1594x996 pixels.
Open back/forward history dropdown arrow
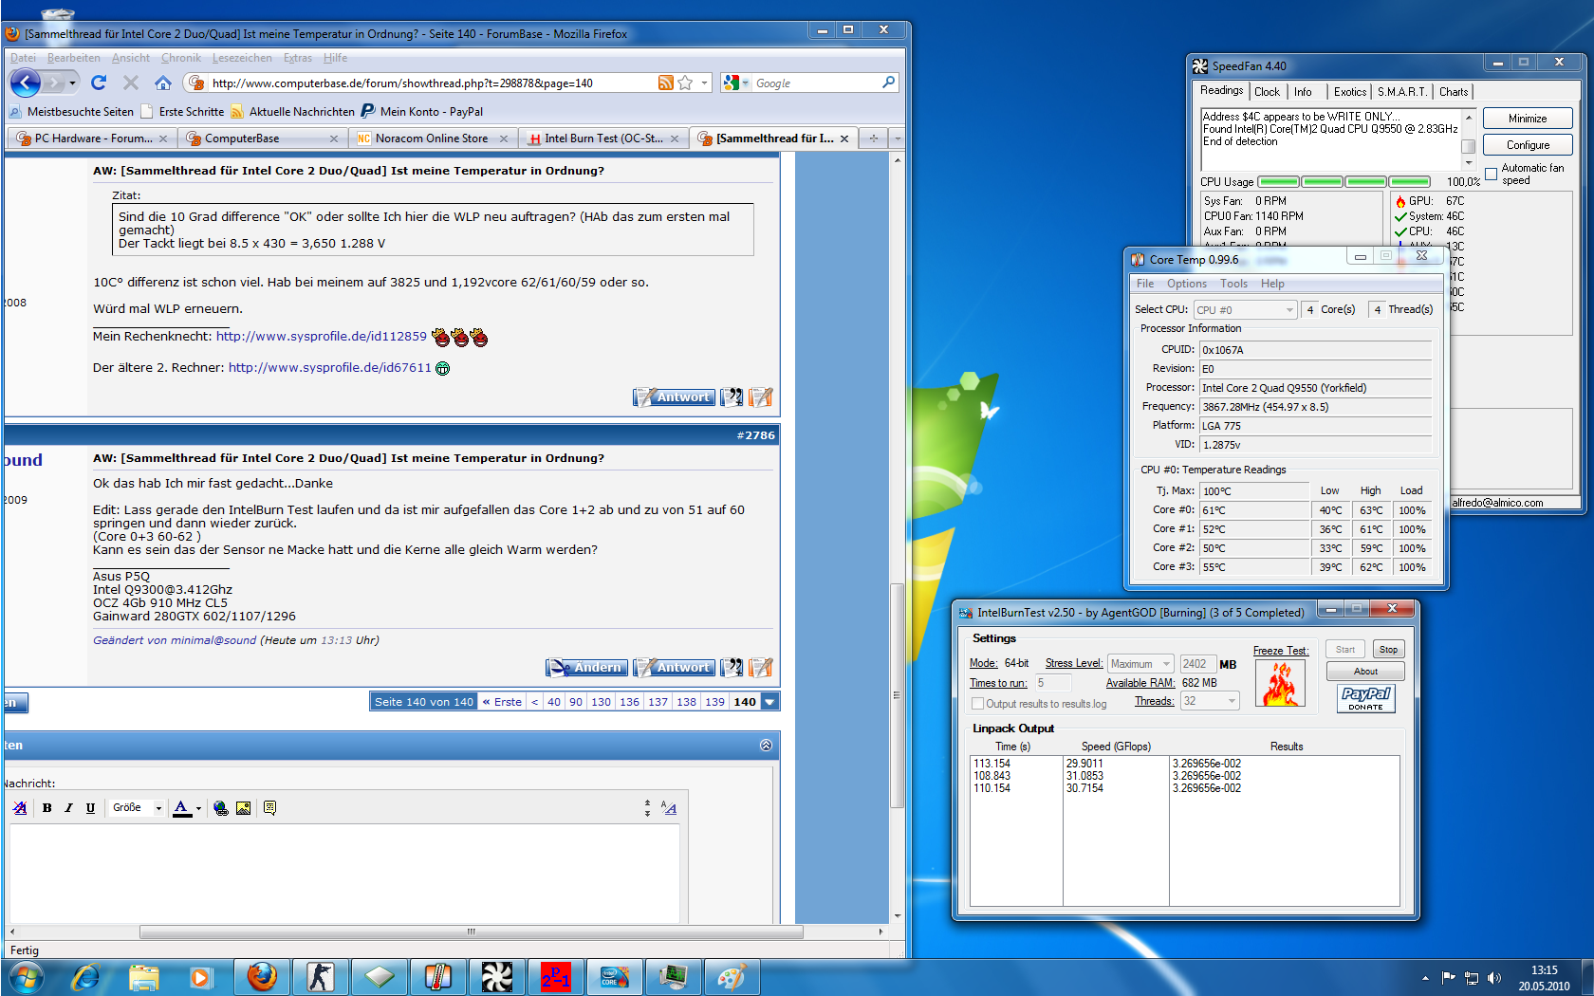pos(72,83)
